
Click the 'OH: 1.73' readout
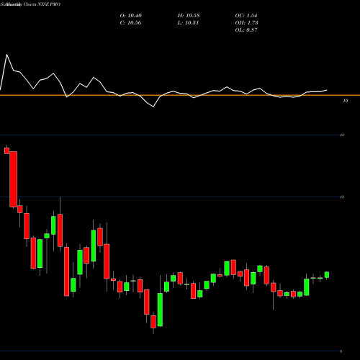246,23
